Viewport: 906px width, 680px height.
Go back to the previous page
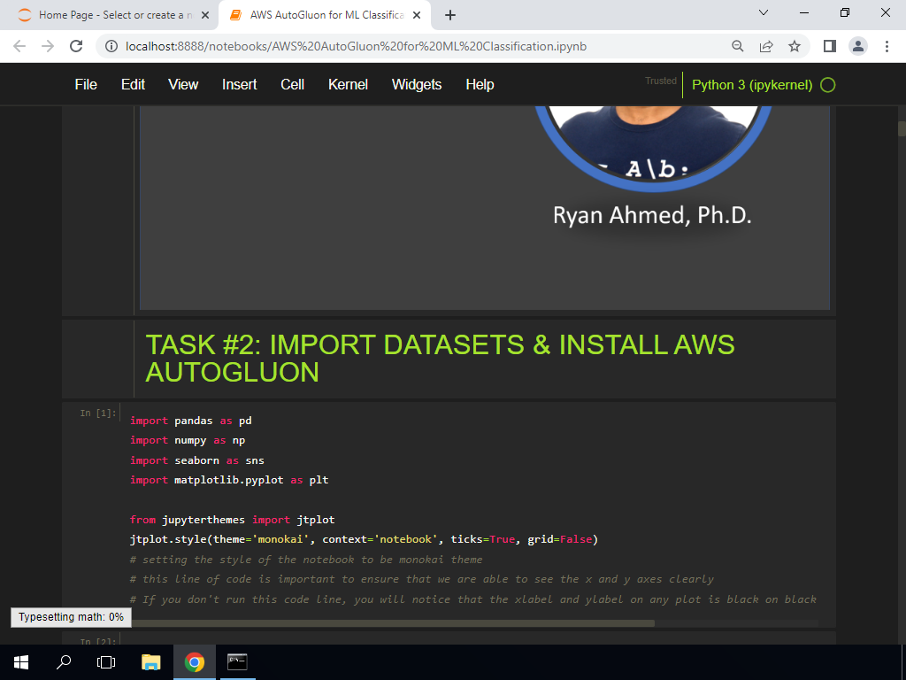(x=19, y=46)
